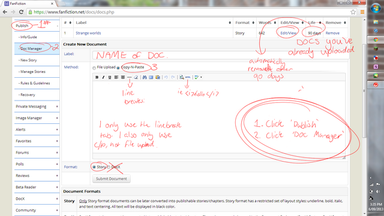Viewport: 384px width, 216px height.
Task: Undo the last edit in the editor
Action: [x=166, y=77]
